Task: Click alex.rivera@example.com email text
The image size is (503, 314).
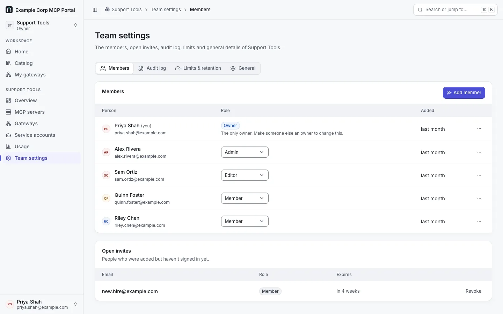Action: [x=140, y=156]
